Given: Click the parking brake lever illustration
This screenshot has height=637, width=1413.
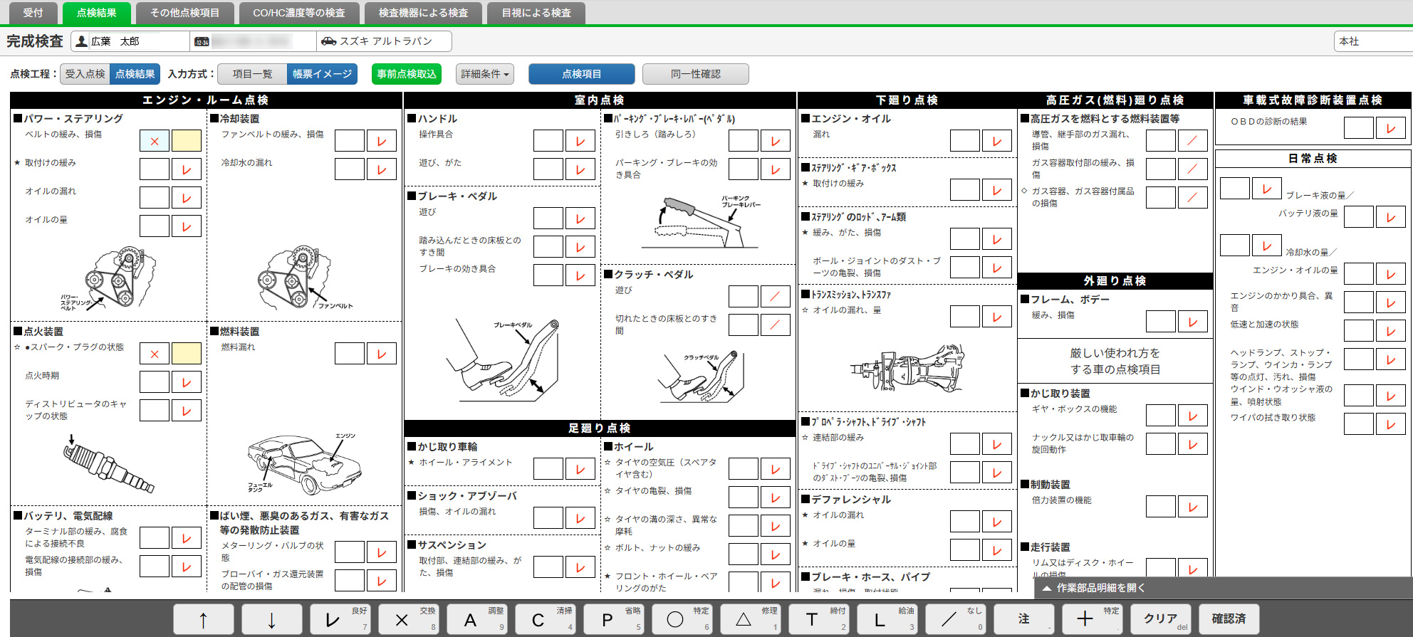Looking at the screenshot, I should 702,221.
